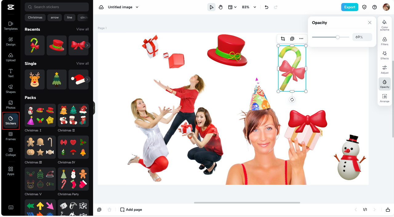
Task: Pick the candy cane recent sticker
Action: [x=34, y=45]
